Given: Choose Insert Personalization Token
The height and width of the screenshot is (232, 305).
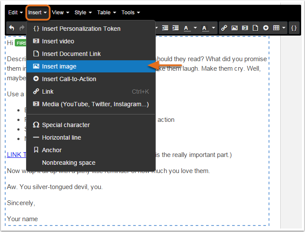Looking at the screenshot, I should [x=91, y=29].
